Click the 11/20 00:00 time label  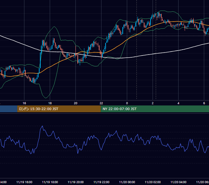click(x=127, y=182)
